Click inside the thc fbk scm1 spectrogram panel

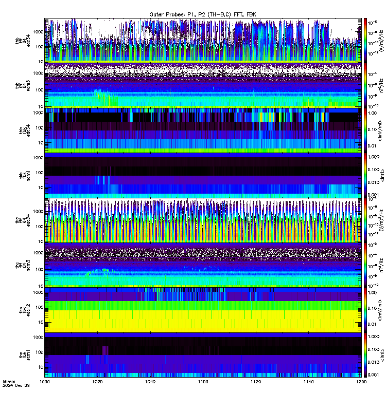[203, 355]
